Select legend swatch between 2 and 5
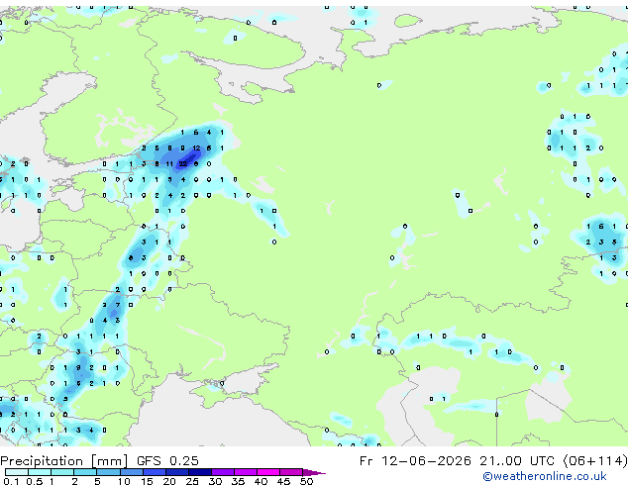 click(86, 472)
